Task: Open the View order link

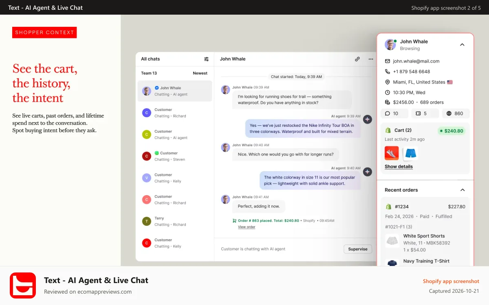Action: point(247,227)
